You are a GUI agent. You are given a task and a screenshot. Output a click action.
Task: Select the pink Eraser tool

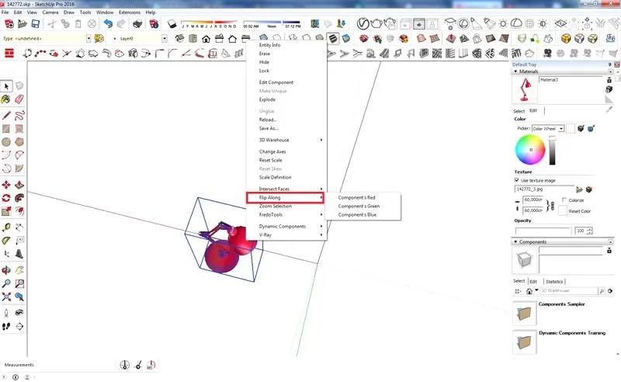point(19,99)
